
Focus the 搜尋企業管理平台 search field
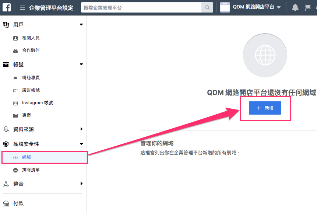141,7
